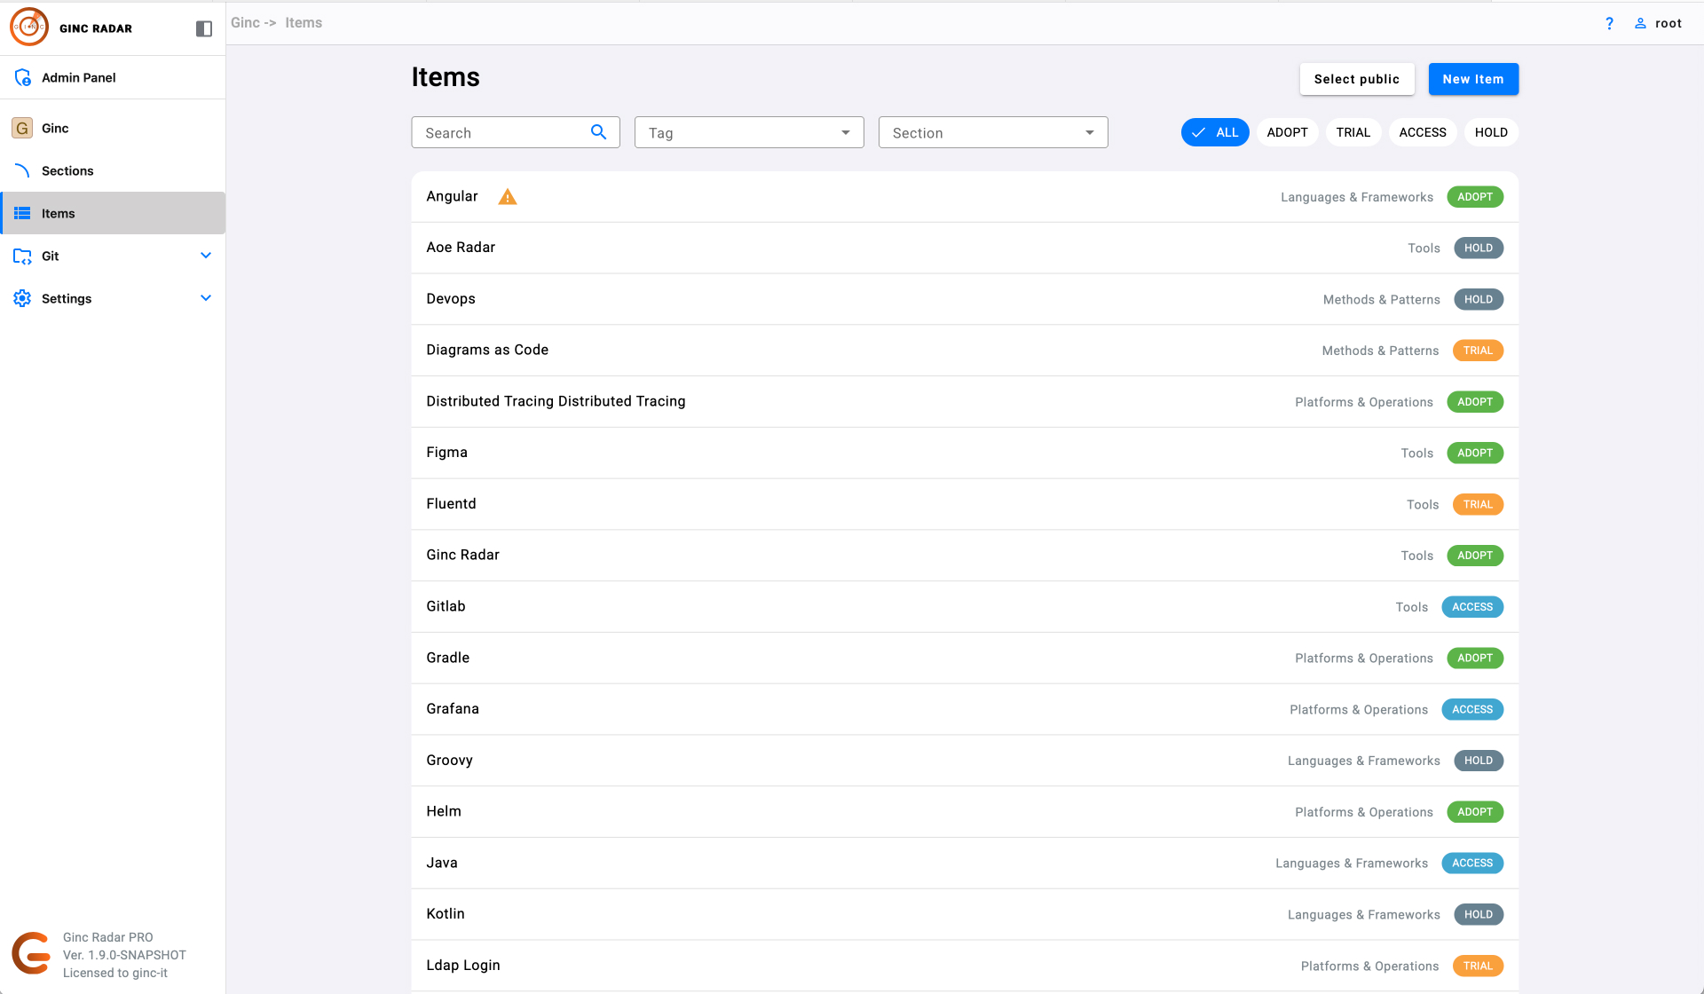1704x994 pixels.
Task: Click the Ginc breadcrumb link
Action: click(x=245, y=23)
